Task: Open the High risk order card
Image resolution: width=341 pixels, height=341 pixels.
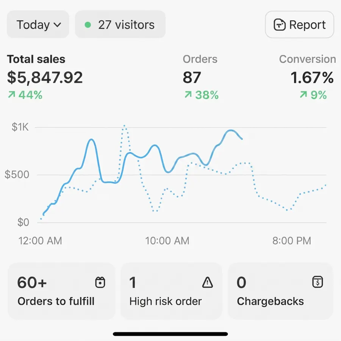Action: pyautogui.click(x=171, y=291)
